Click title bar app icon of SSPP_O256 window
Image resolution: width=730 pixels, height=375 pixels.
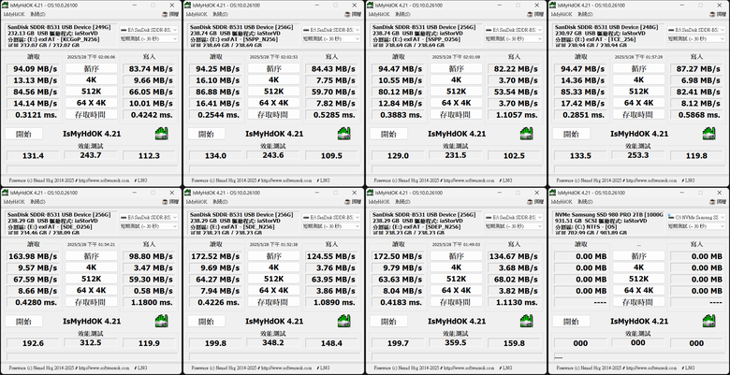tap(371, 5)
